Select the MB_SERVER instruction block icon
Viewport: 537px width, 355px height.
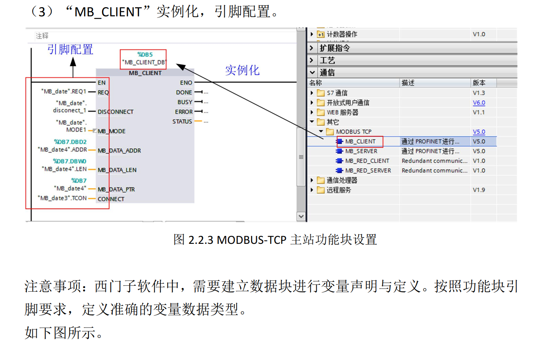[x=339, y=151]
